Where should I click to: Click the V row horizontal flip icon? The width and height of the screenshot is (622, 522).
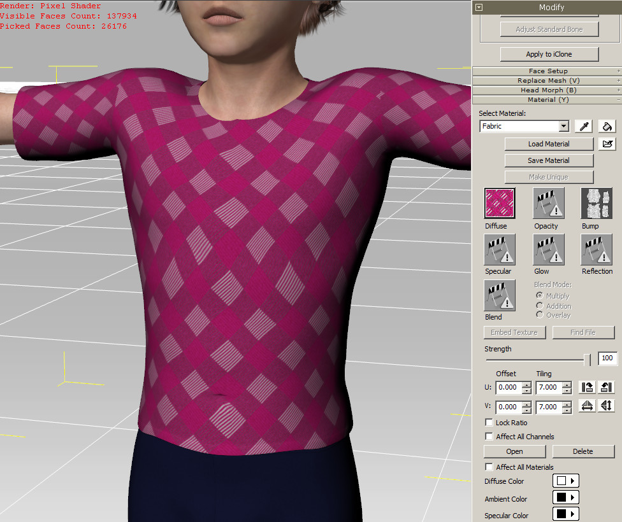click(x=587, y=406)
